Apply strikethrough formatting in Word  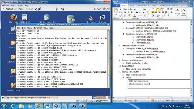pos(137,12)
